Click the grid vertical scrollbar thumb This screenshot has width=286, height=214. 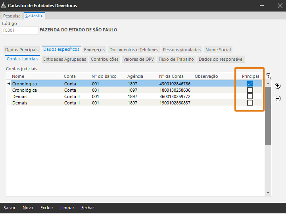[x=268, y=116]
